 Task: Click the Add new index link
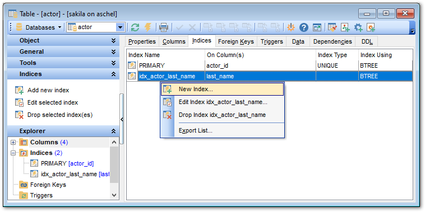coord(48,90)
